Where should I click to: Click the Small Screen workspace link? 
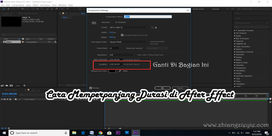click(x=198, y=9)
